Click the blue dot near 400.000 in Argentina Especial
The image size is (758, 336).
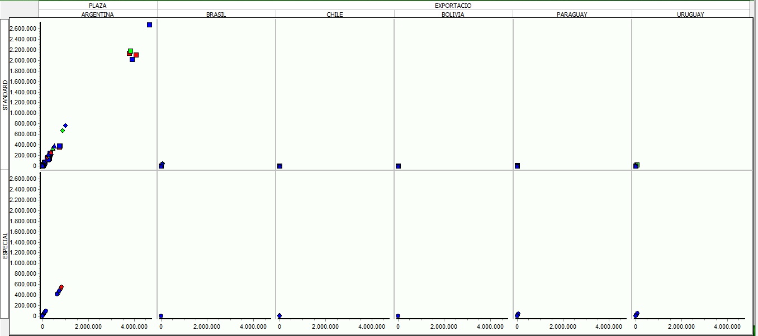pyautogui.click(x=57, y=294)
